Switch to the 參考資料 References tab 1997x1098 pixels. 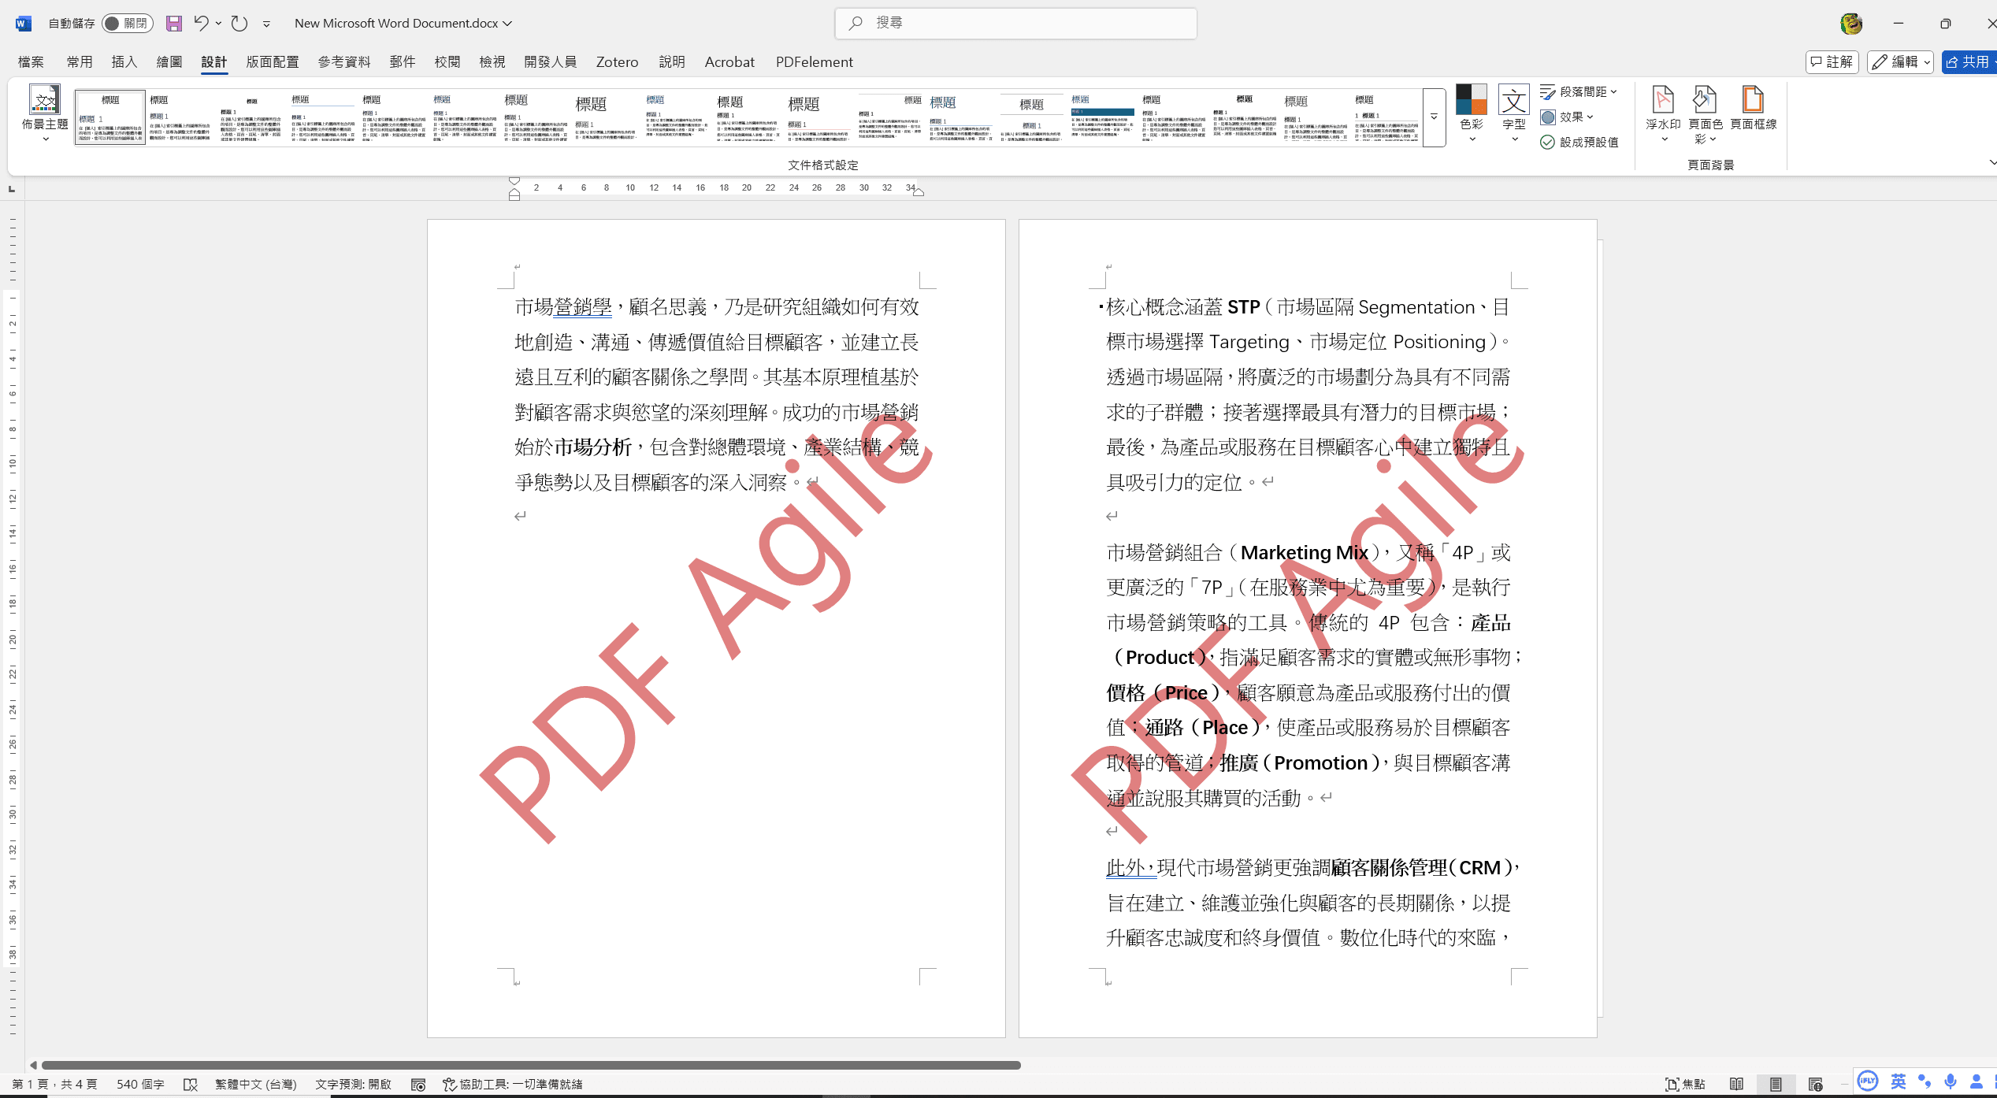click(344, 61)
